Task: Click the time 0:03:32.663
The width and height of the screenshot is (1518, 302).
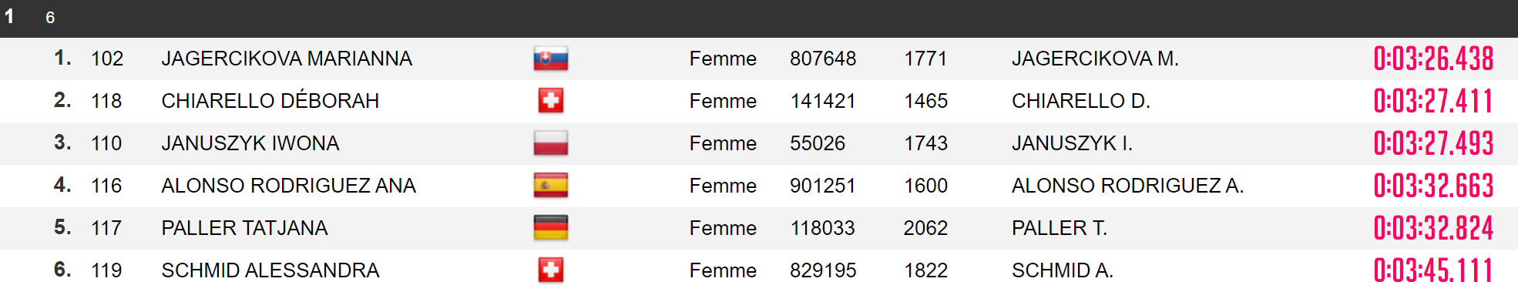Action: 1433,186
